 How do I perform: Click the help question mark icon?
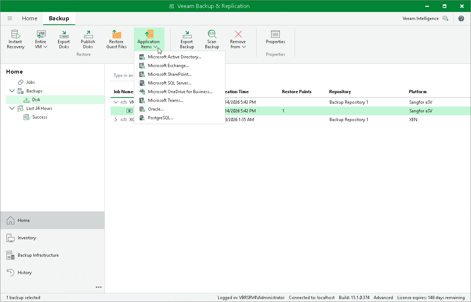click(x=461, y=18)
